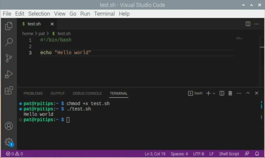Open the Run menu
265x158 pixels.
click(x=85, y=14)
